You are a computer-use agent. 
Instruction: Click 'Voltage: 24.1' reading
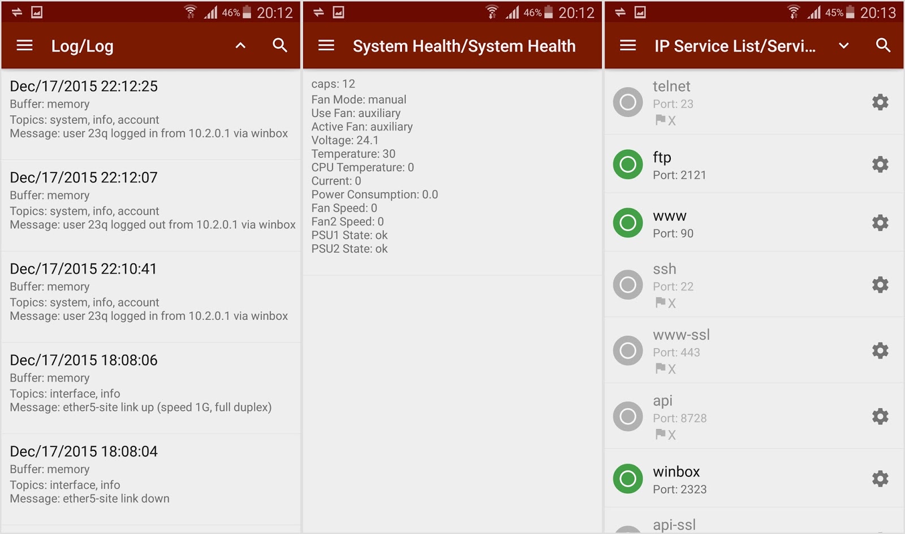point(345,140)
